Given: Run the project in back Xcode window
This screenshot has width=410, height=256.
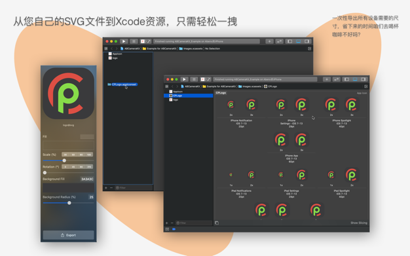Looking at the screenshot, I should coord(124,41).
